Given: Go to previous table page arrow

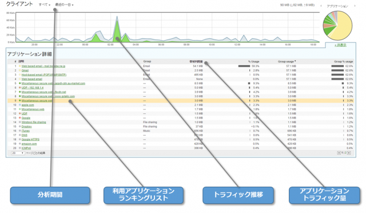Looking at the screenshot, I should click(339, 153).
